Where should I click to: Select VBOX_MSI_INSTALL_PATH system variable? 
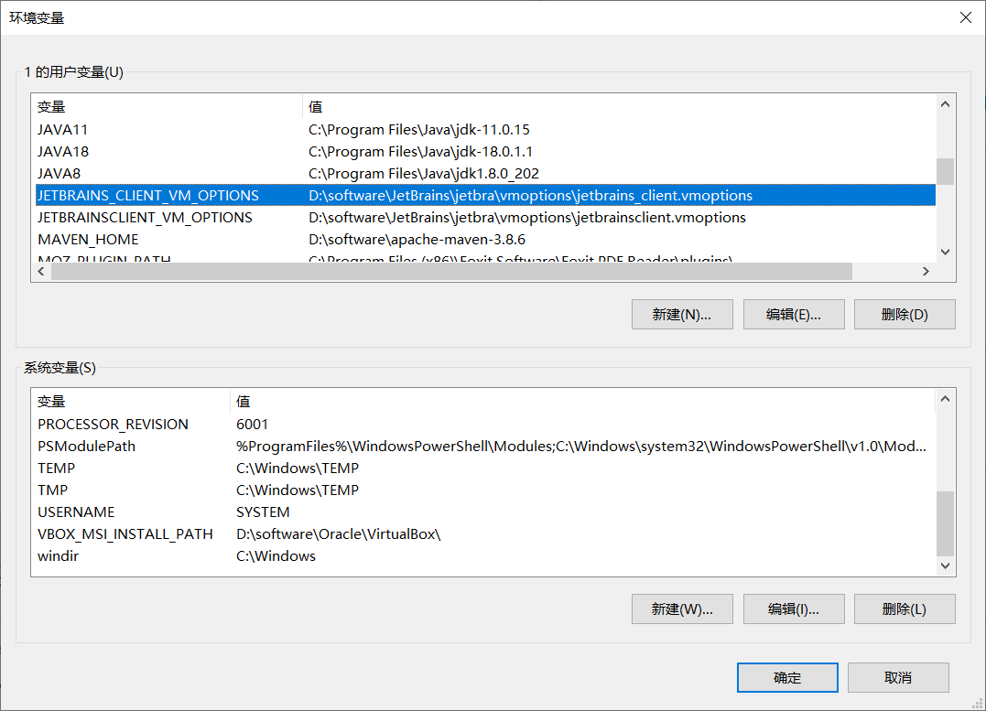[x=125, y=534]
